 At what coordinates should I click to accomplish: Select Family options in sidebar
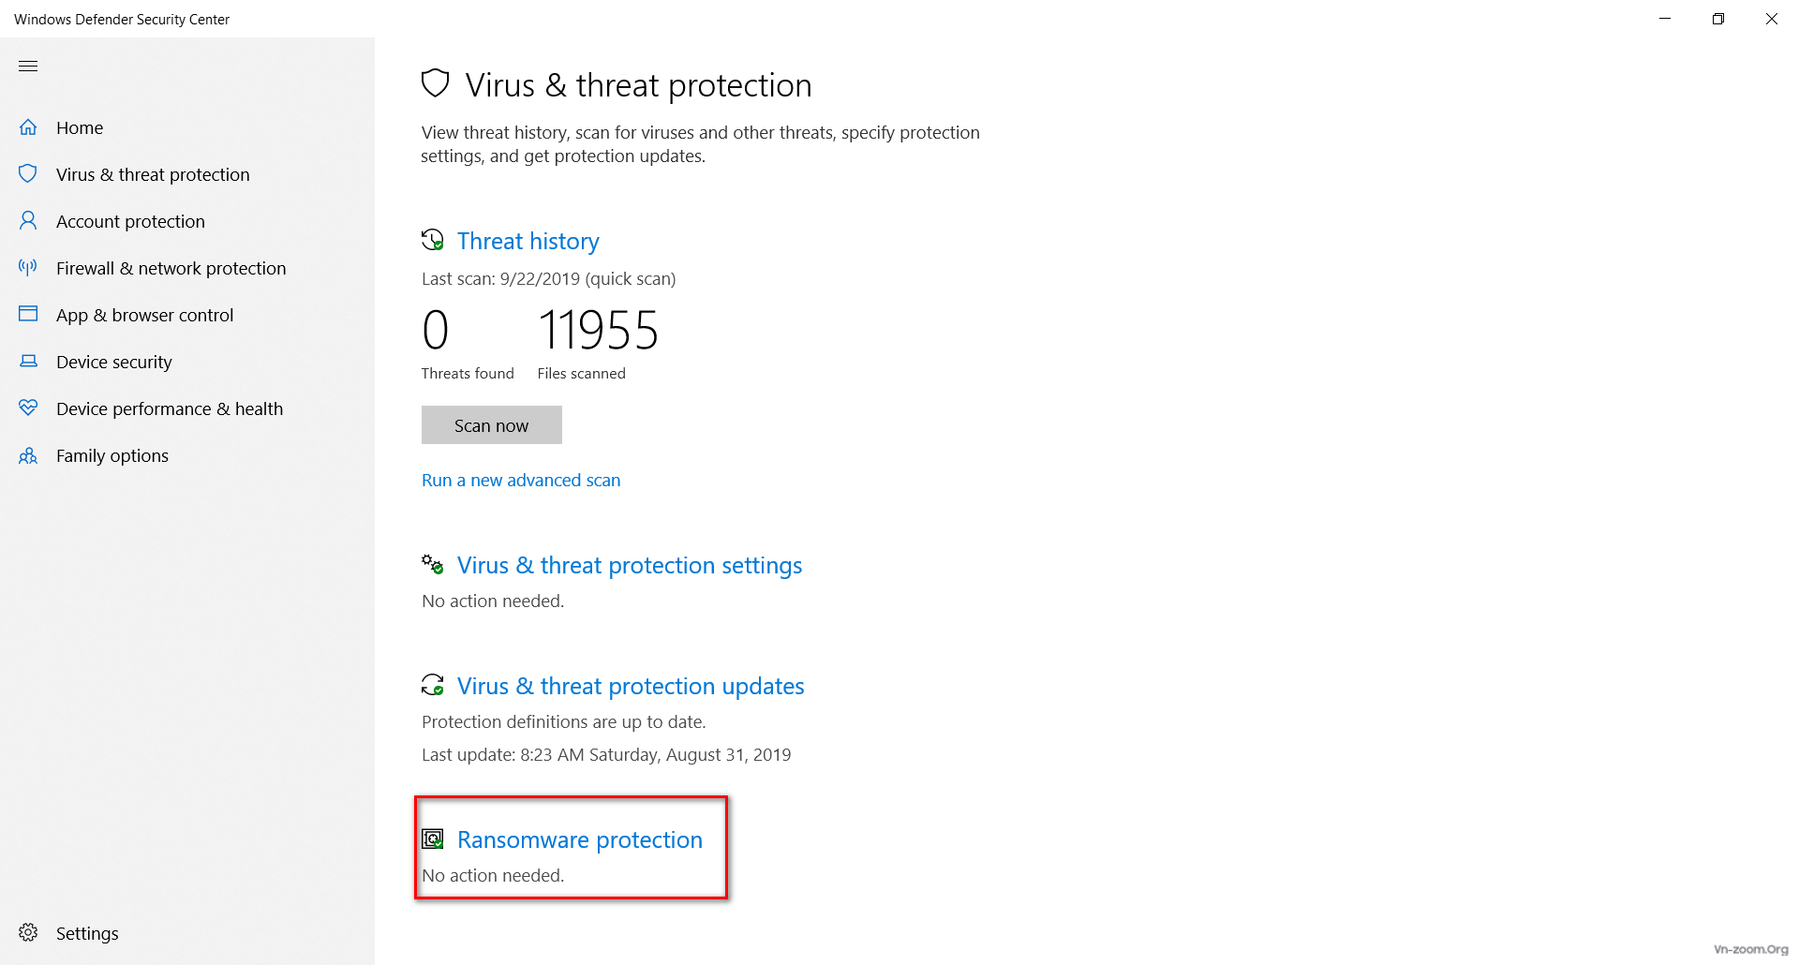click(x=112, y=455)
